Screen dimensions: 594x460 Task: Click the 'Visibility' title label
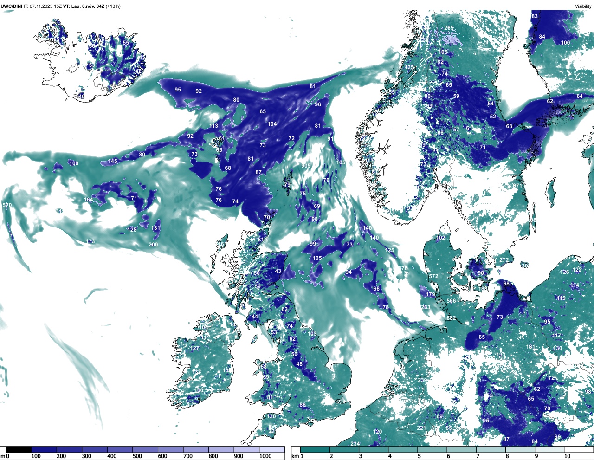(583, 6)
